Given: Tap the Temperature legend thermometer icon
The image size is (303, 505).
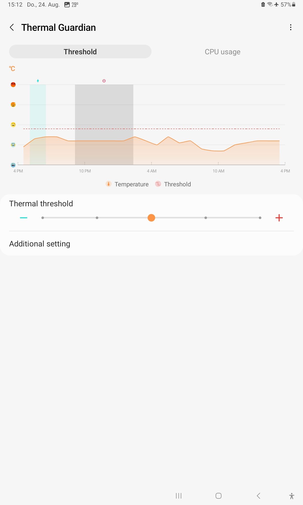Looking at the screenshot, I should 109,184.
